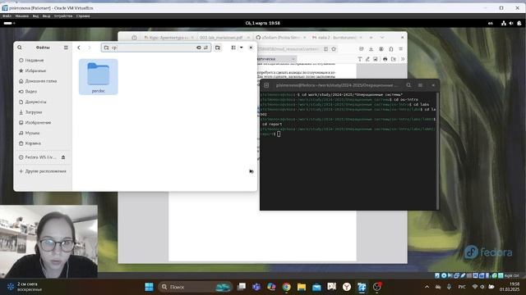The width and height of the screenshot is (526, 295).
Task: Open the VirtualBox Машина menu
Action: (x=22, y=16)
